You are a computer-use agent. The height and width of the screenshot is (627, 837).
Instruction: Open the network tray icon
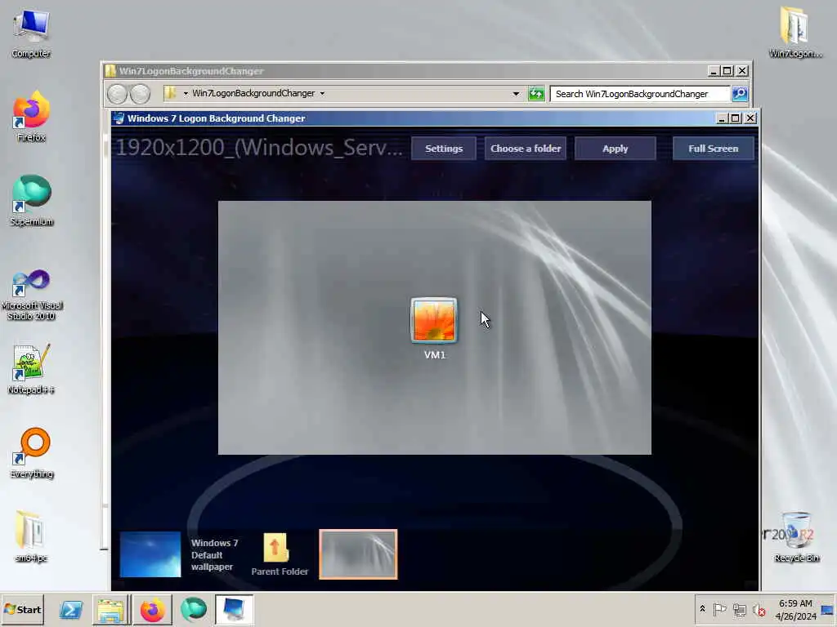(x=739, y=609)
